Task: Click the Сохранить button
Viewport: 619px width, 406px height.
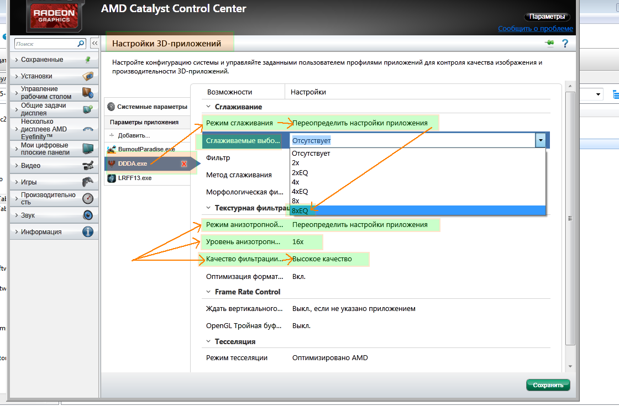Action: [x=548, y=385]
